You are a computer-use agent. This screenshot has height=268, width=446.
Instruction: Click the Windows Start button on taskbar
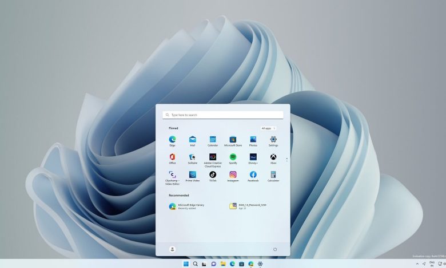coord(186,264)
